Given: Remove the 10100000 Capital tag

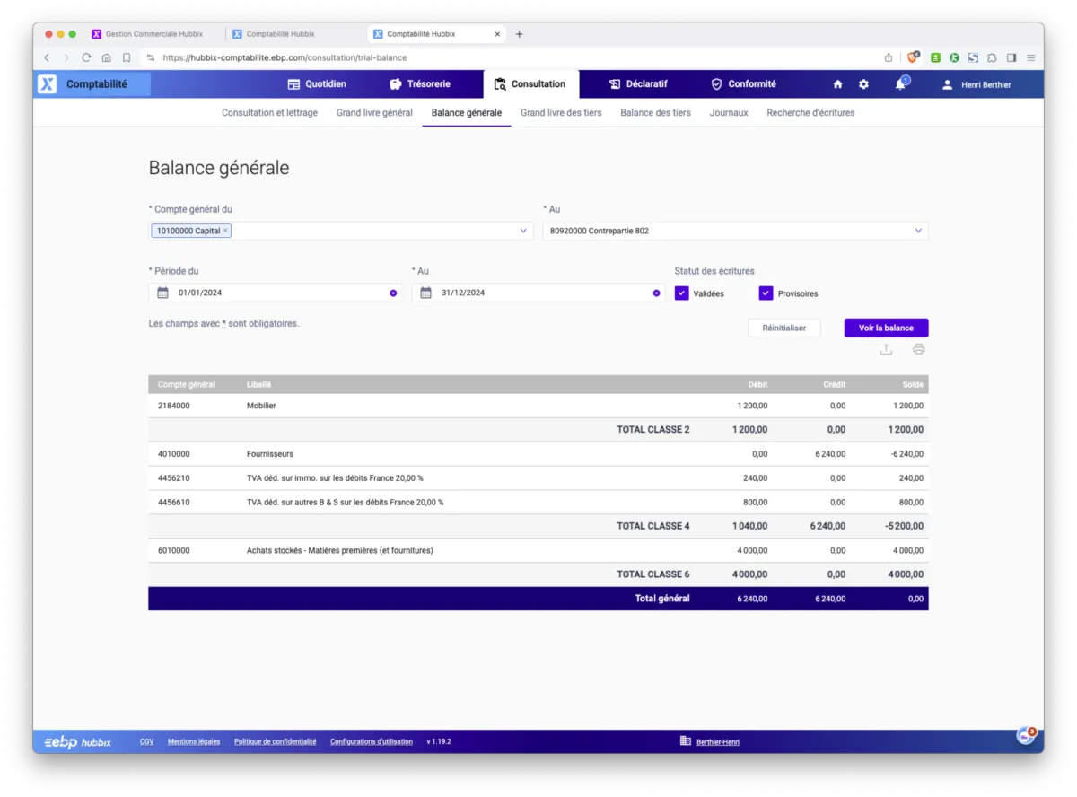Looking at the screenshot, I should click(x=226, y=231).
